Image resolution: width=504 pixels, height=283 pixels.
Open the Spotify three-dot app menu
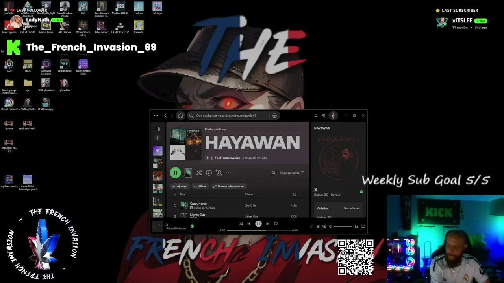tap(156, 116)
